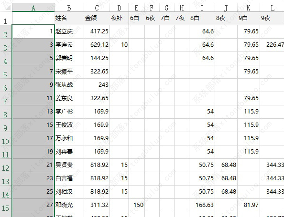284x217 pixels.
Task: Select cell with value 168.63
Action: pyautogui.click(x=202, y=206)
